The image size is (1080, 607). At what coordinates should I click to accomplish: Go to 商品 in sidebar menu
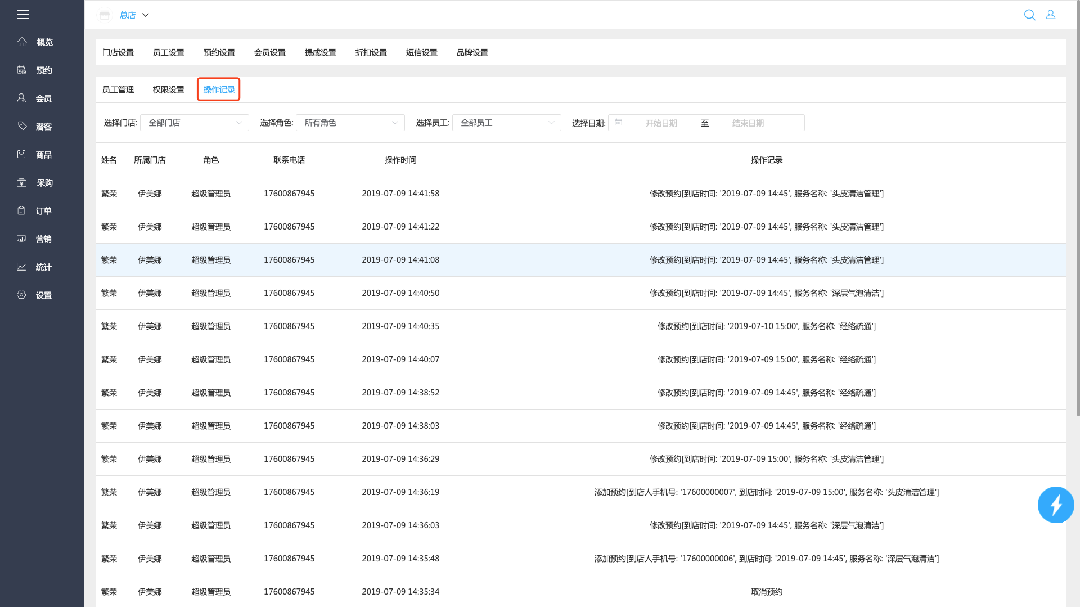tap(44, 155)
